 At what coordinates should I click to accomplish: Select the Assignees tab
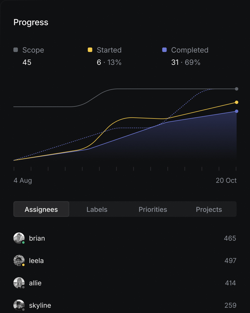click(41, 209)
